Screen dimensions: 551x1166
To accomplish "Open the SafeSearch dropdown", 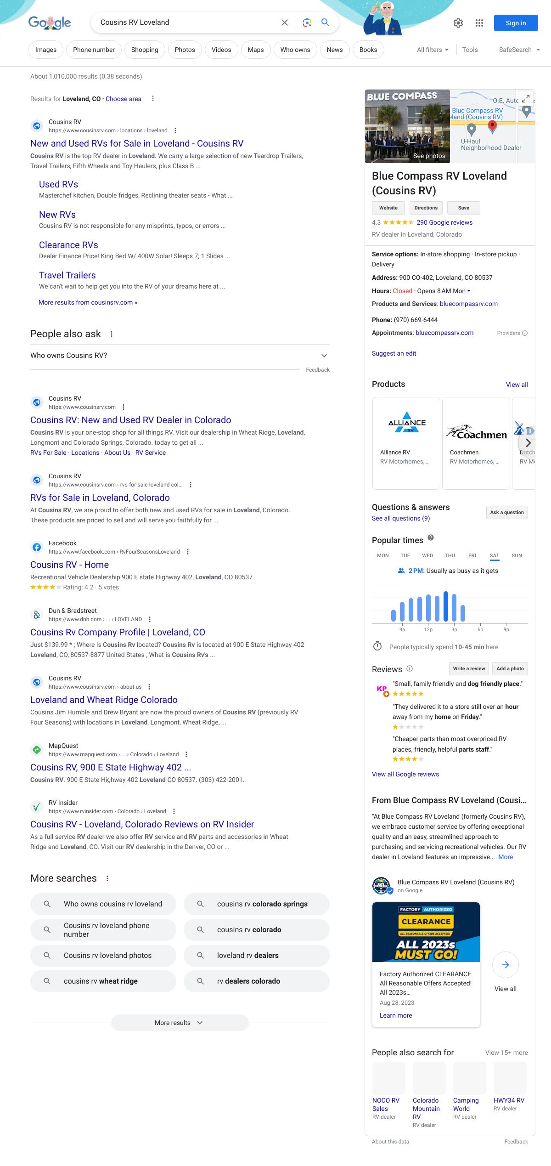I will coord(519,50).
